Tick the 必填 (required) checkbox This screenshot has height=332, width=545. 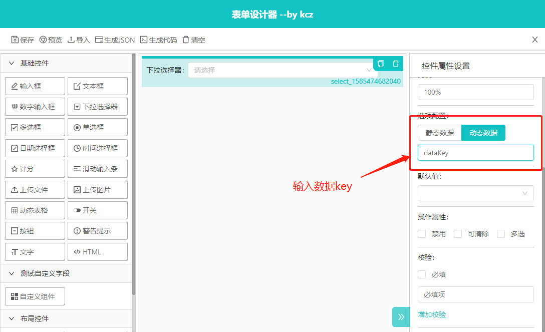422,274
